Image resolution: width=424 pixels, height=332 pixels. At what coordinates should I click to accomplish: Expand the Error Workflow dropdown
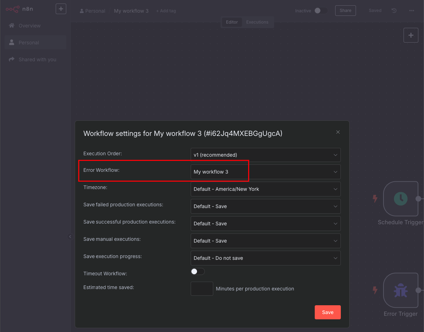point(266,172)
